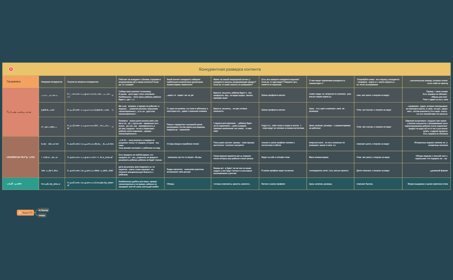Open external link icon in third competitor row
The width and height of the screenshot is (453, 280).
coord(113,126)
